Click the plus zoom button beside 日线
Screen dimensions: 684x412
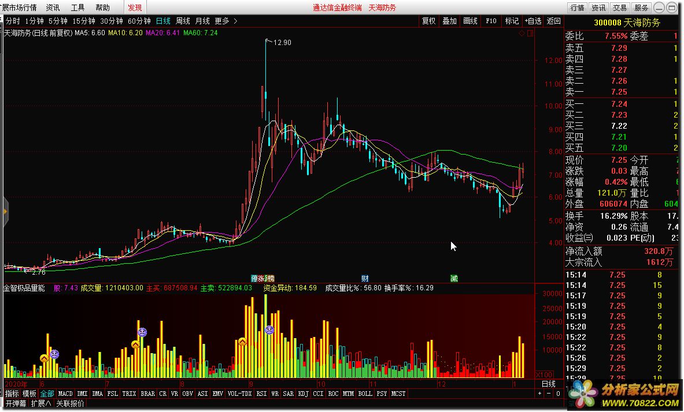(539, 394)
